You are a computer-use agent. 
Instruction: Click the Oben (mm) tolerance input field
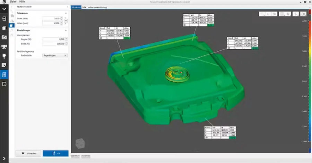(x=51, y=18)
